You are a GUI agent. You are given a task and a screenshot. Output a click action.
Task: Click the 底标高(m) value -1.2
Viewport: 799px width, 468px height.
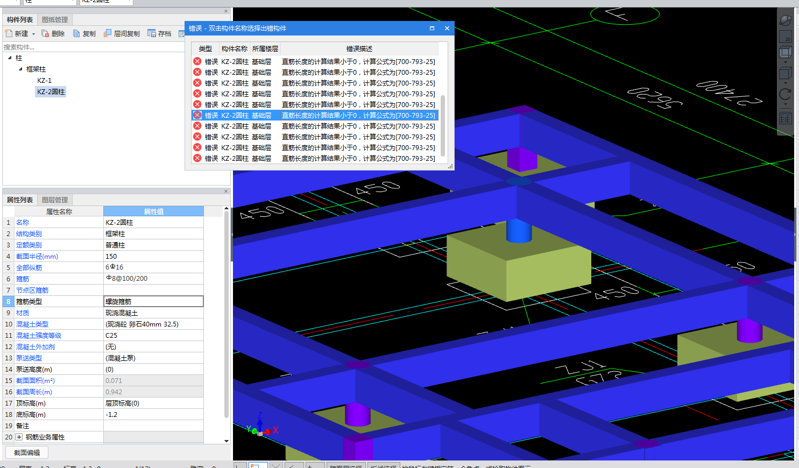click(153, 415)
